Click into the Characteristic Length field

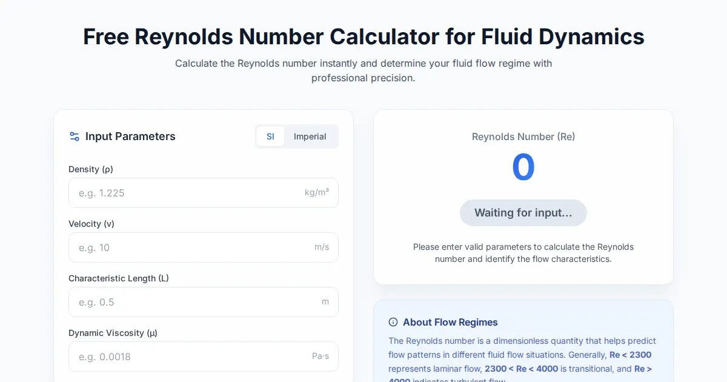point(188,302)
